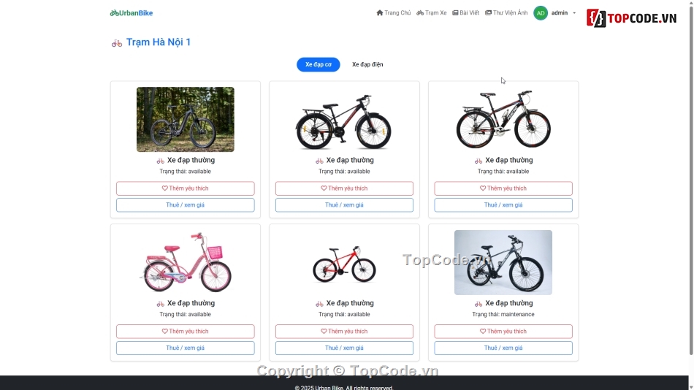
Task: Click the UrbanBike logo
Action: pyautogui.click(x=131, y=13)
